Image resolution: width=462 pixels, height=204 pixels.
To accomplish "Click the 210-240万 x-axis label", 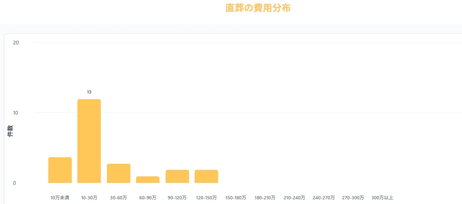I will pyautogui.click(x=294, y=197).
